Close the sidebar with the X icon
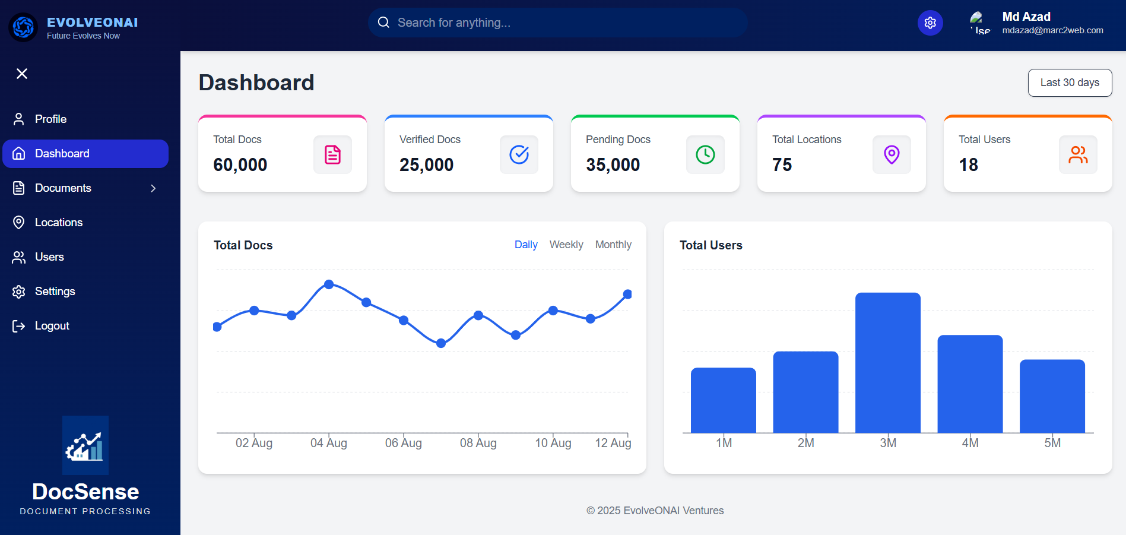 (x=22, y=74)
